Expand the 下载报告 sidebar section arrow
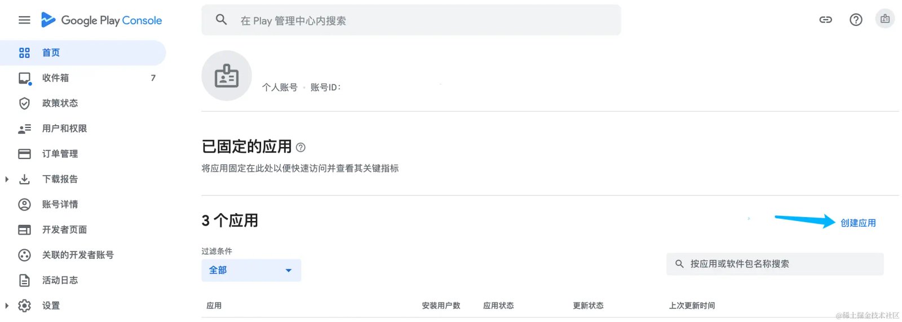 [7, 179]
